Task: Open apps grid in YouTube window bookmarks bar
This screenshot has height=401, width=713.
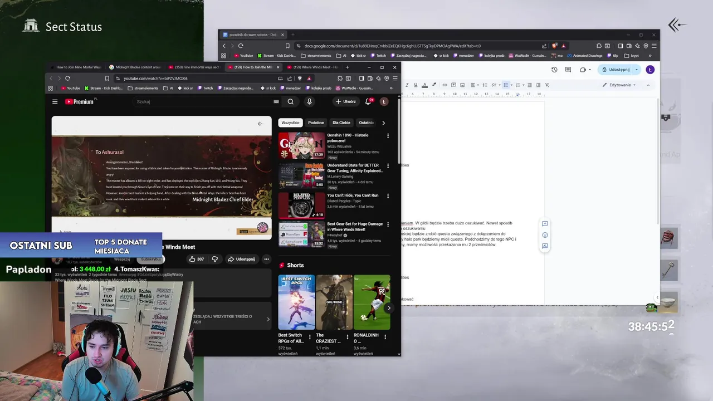Action: tap(51, 88)
